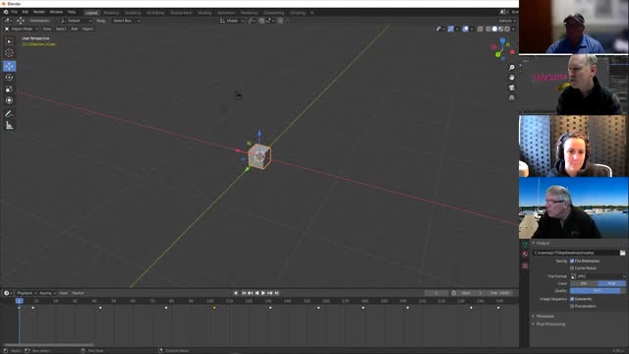Toggle snapping magnet in header

pyautogui.click(x=261, y=21)
